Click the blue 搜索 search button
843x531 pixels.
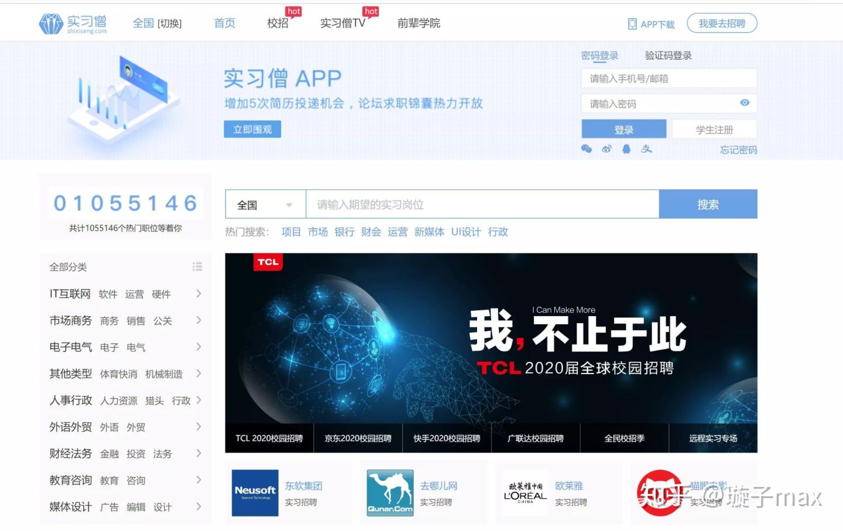tap(708, 204)
